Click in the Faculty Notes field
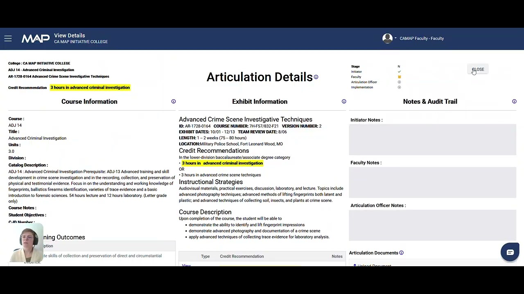This screenshot has height=294, width=524. click(x=432, y=182)
